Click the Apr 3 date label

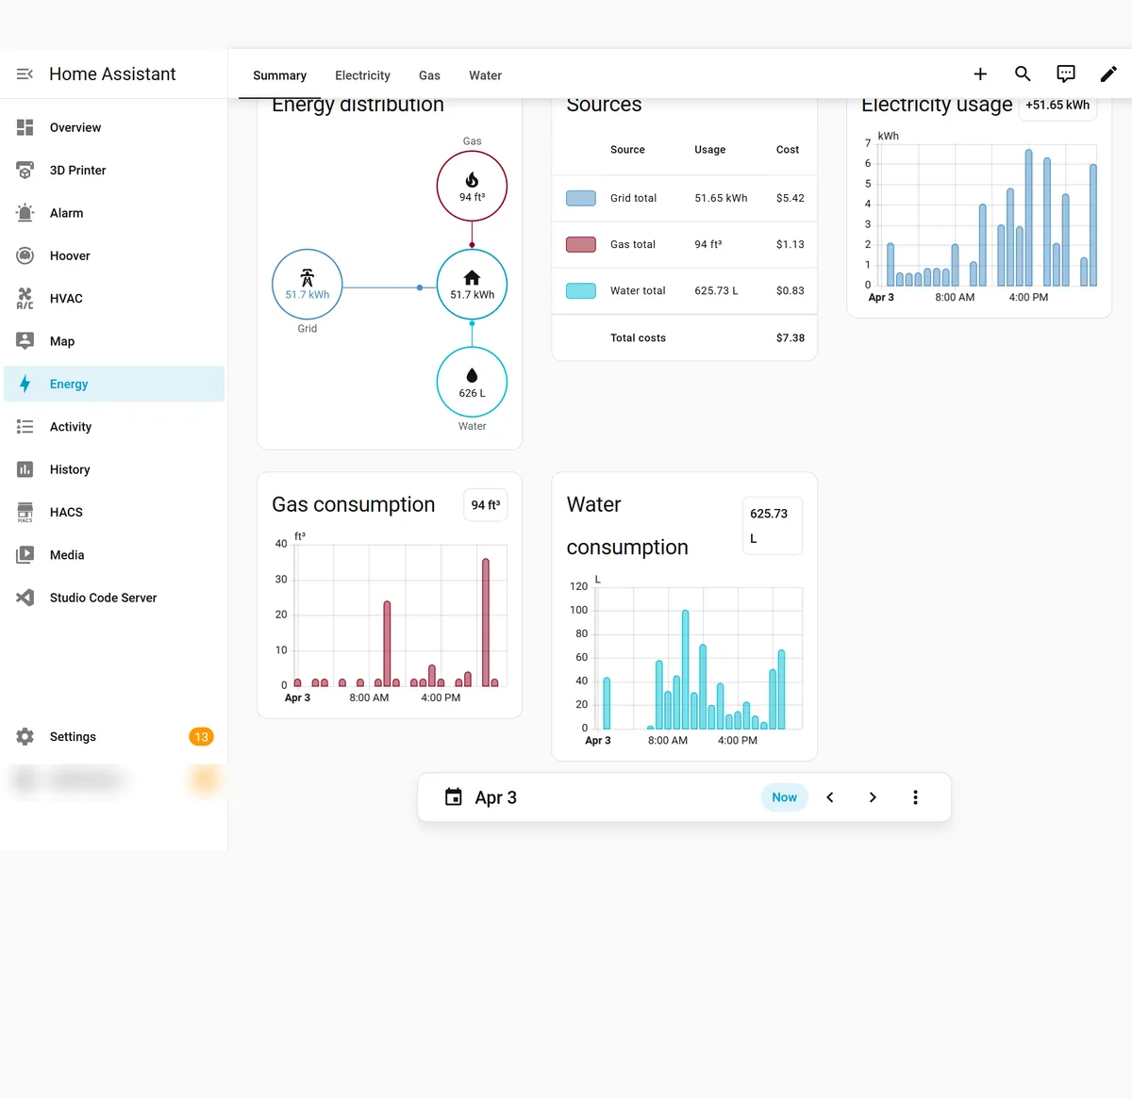(x=495, y=797)
